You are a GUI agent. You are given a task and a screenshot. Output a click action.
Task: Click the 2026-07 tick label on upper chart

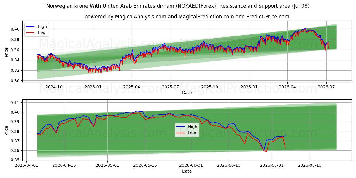[x=326, y=87]
